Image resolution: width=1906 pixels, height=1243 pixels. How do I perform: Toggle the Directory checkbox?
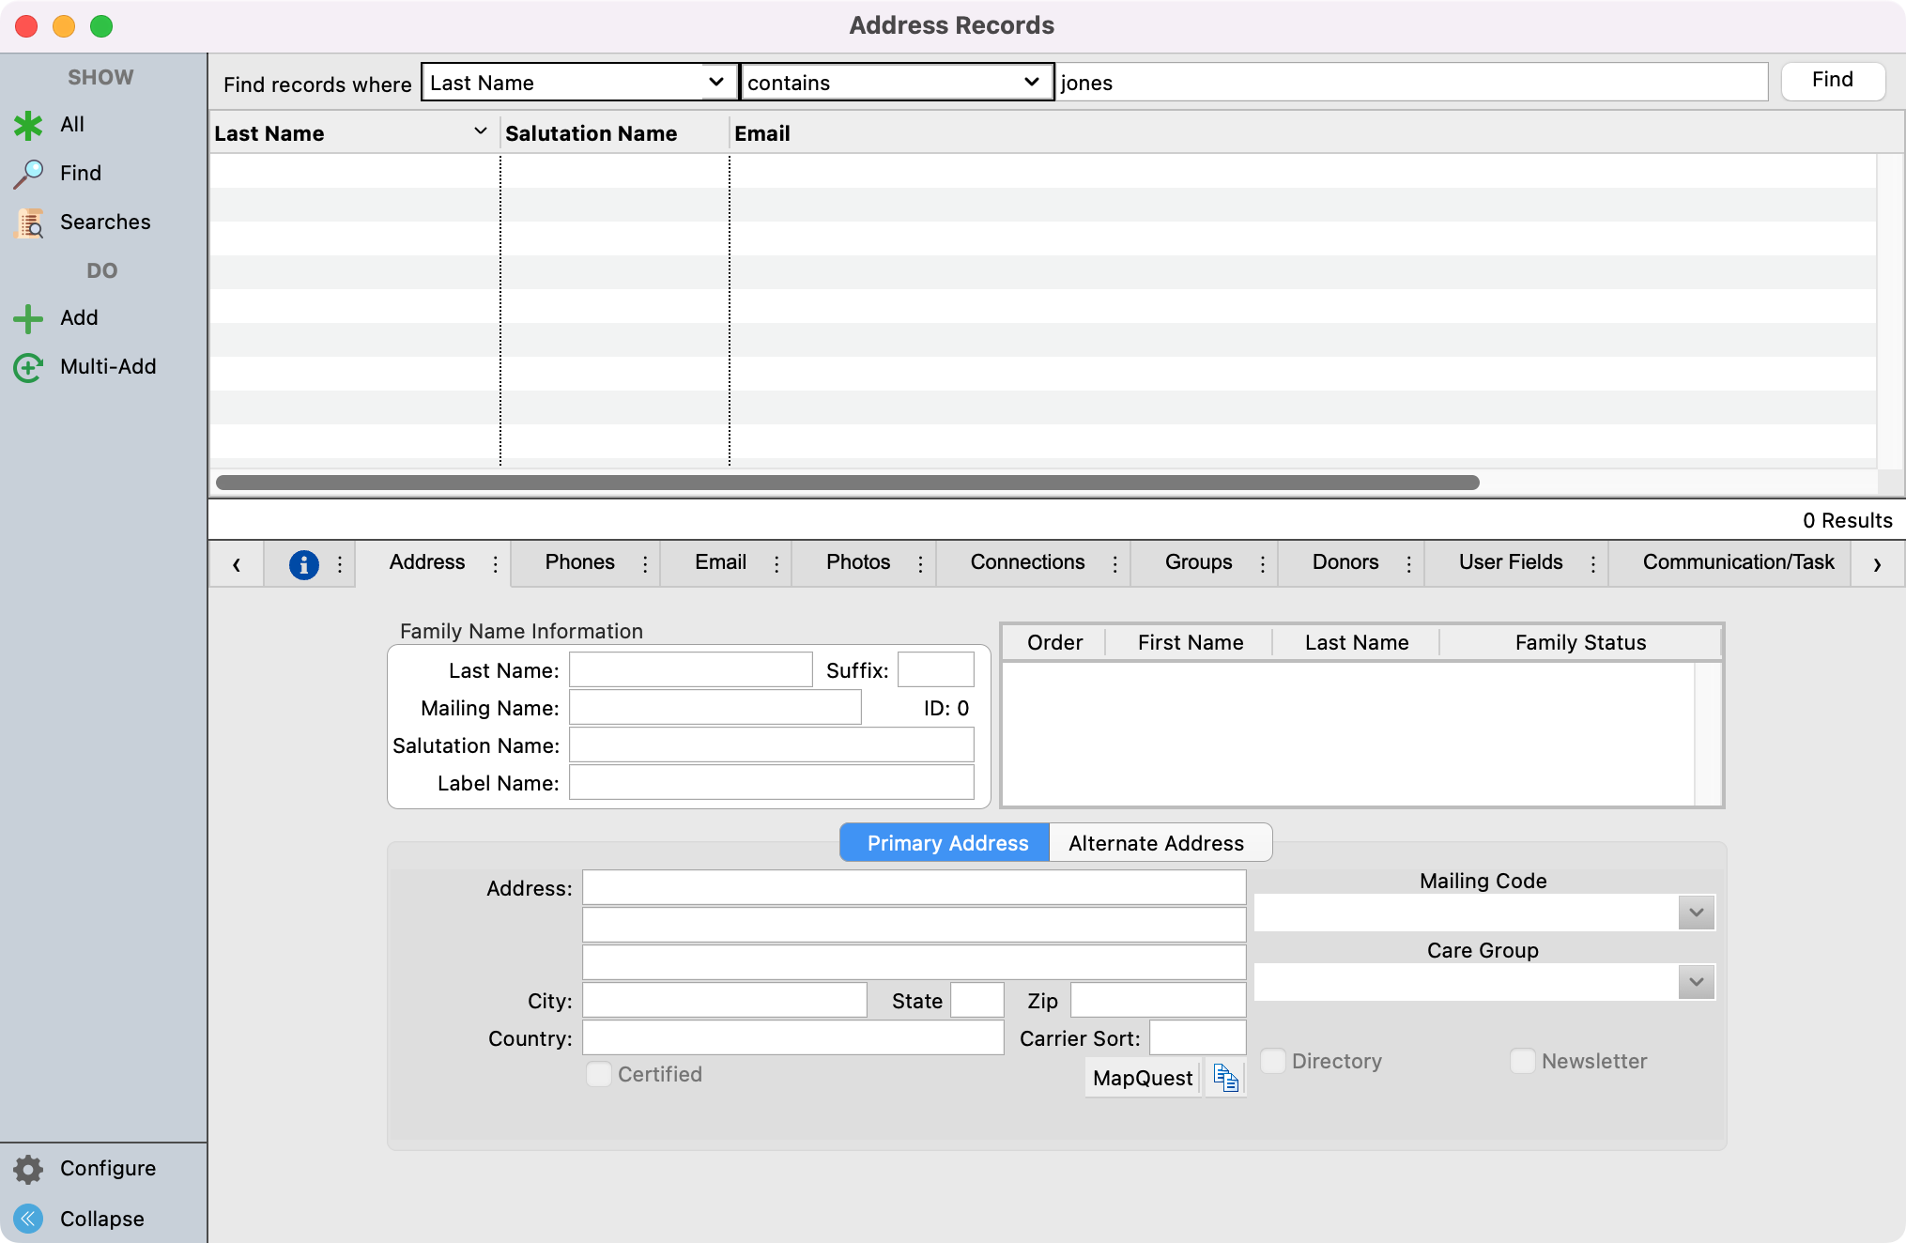tap(1273, 1061)
